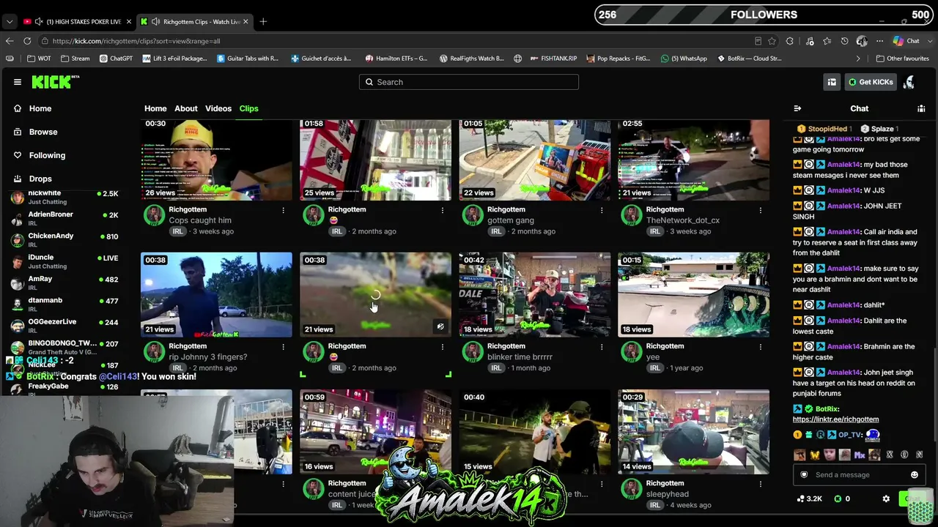
Task: Play the blinker time brrrrr clip thumbnail
Action: click(534, 295)
